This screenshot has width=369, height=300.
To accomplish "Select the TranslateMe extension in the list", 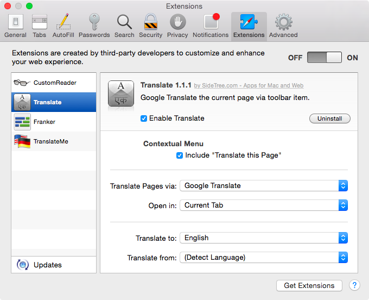I will coord(54,141).
